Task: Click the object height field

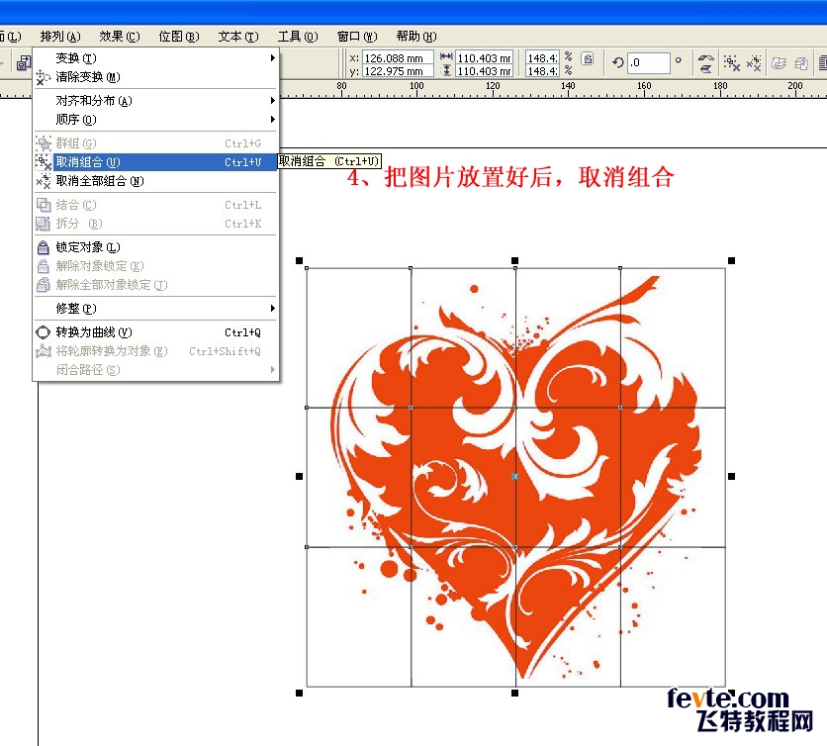Action: [x=484, y=70]
